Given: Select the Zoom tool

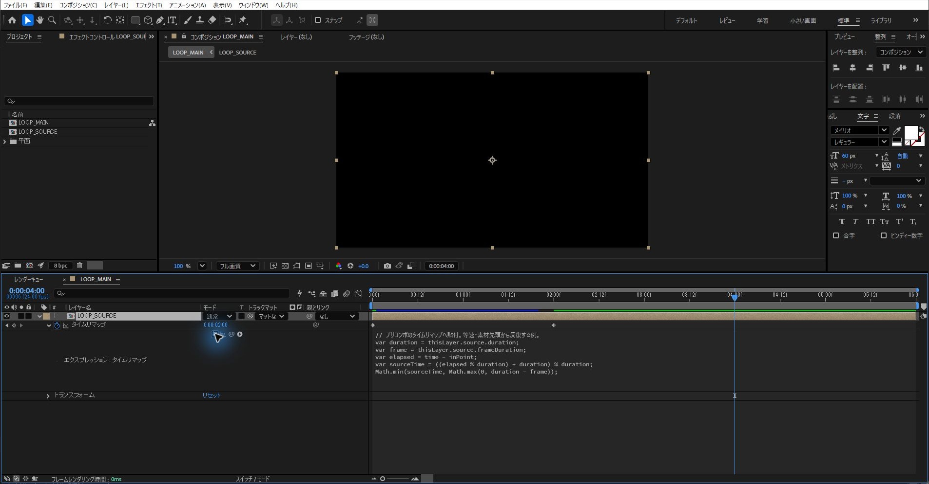Looking at the screenshot, I should click(52, 20).
